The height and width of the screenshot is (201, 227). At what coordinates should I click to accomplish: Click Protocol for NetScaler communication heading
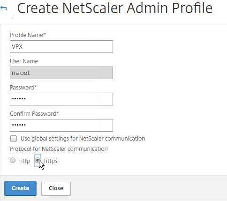click(59, 149)
